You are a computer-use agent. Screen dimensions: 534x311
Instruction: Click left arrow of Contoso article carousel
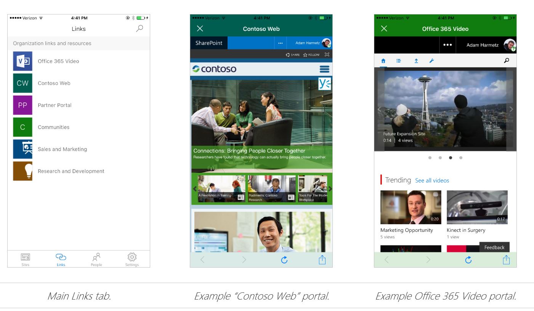click(195, 189)
